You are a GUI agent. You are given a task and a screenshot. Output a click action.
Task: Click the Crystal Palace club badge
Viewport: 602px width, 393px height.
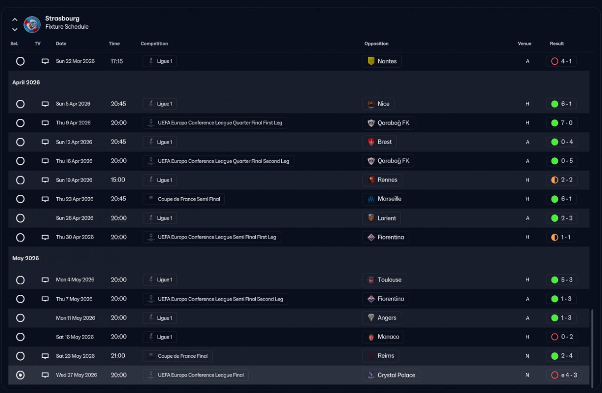(371, 375)
